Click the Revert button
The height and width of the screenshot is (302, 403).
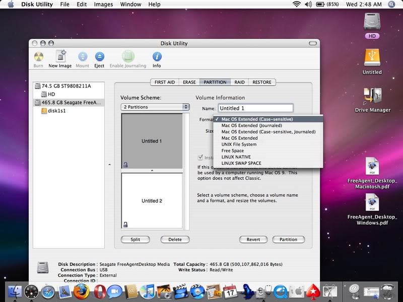pos(253,240)
